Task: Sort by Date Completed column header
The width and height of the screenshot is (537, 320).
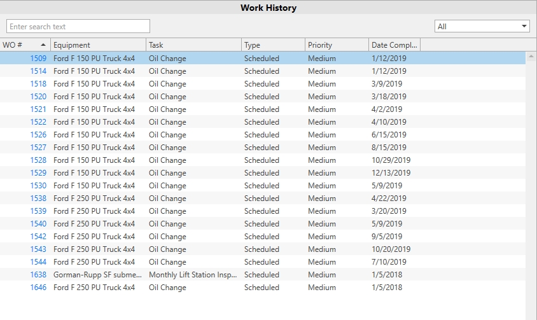Action: [x=394, y=45]
